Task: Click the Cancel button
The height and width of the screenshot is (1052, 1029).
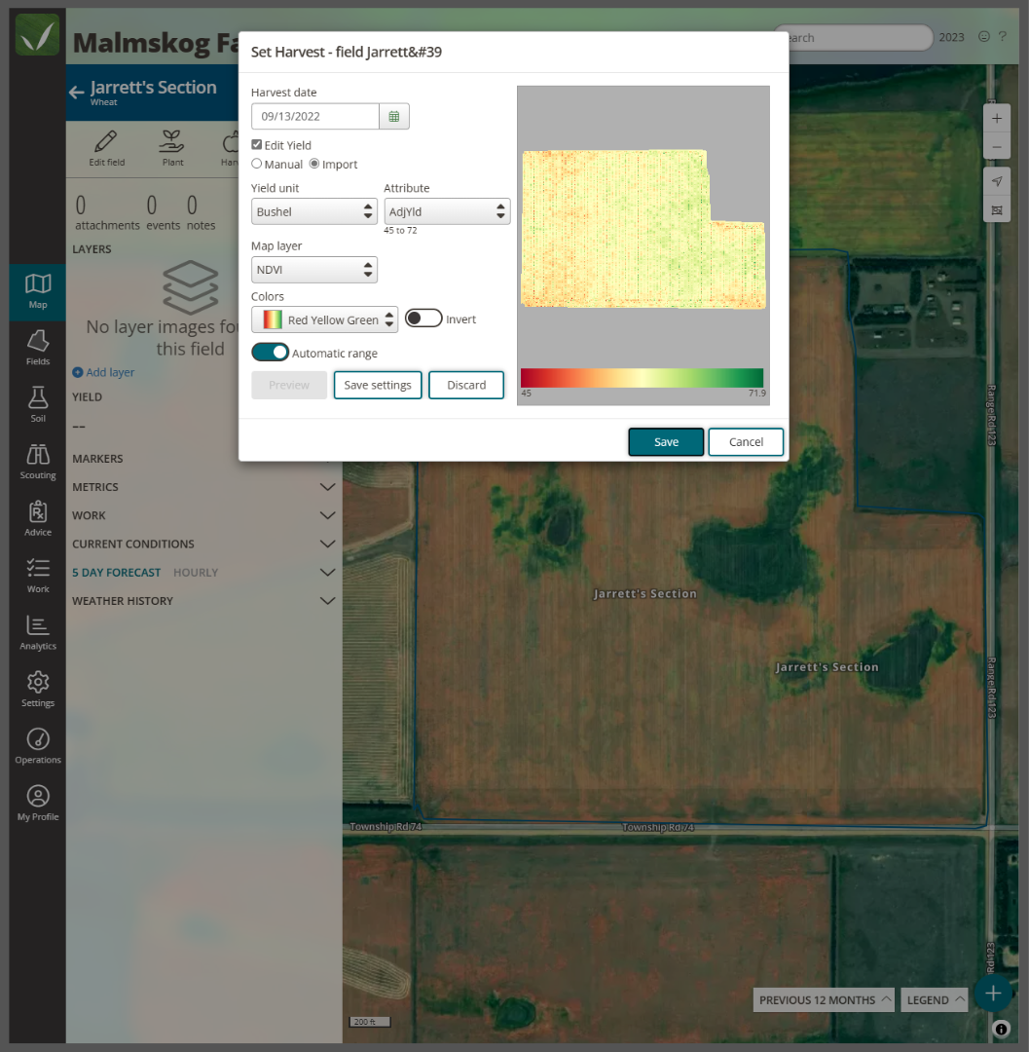Action: (x=746, y=441)
